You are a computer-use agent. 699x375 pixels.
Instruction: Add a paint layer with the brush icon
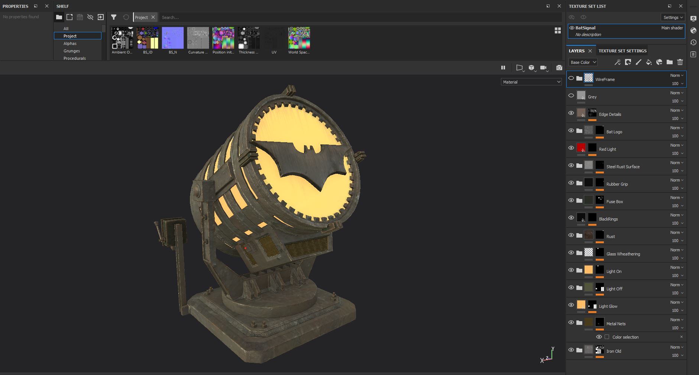pyautogui.click(x=638, y=62)
